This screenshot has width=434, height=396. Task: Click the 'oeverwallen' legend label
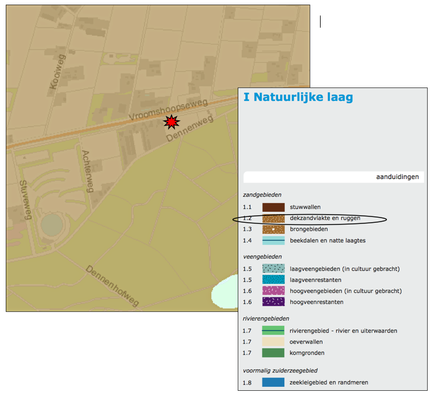pyautogui.click(x=306, y=342)
